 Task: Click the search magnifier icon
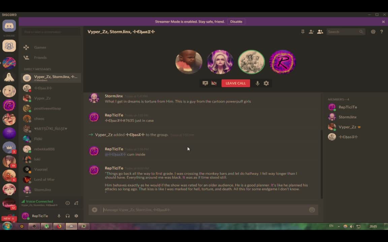(x=361, y=32)
